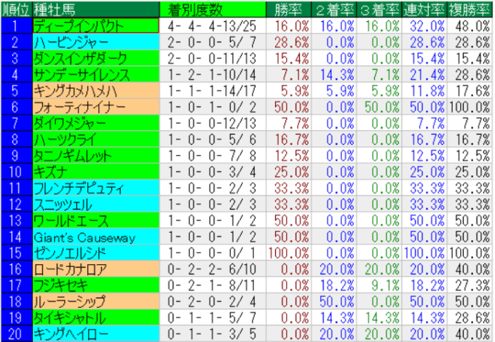Click the 順位 column header
The width and height of the screenshot is (495, 342).
pos(16,9)
